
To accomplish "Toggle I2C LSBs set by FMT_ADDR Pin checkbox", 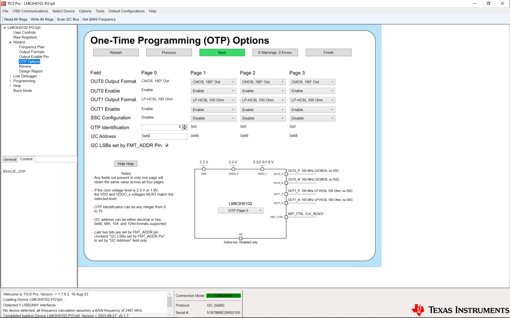I will [x=167, y=145].
